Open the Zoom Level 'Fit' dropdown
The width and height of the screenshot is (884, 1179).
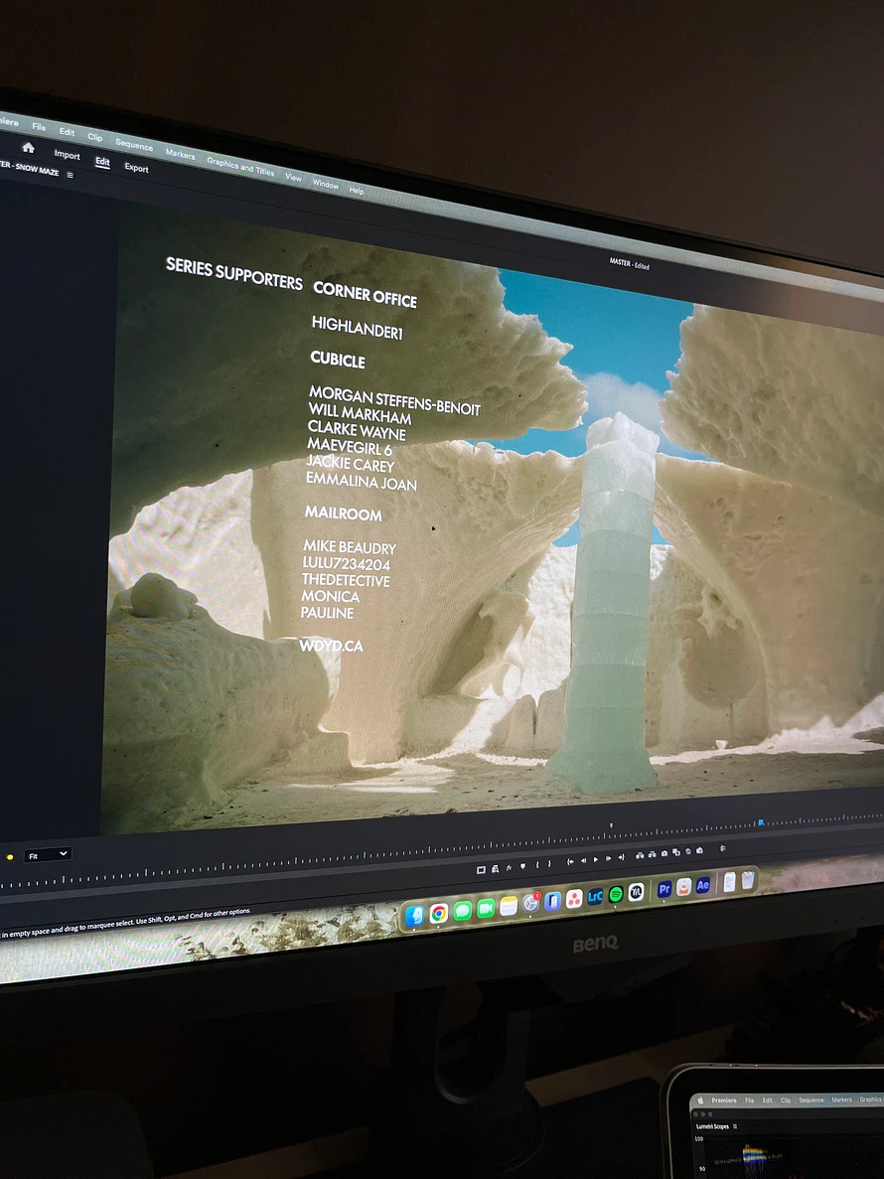47,855
